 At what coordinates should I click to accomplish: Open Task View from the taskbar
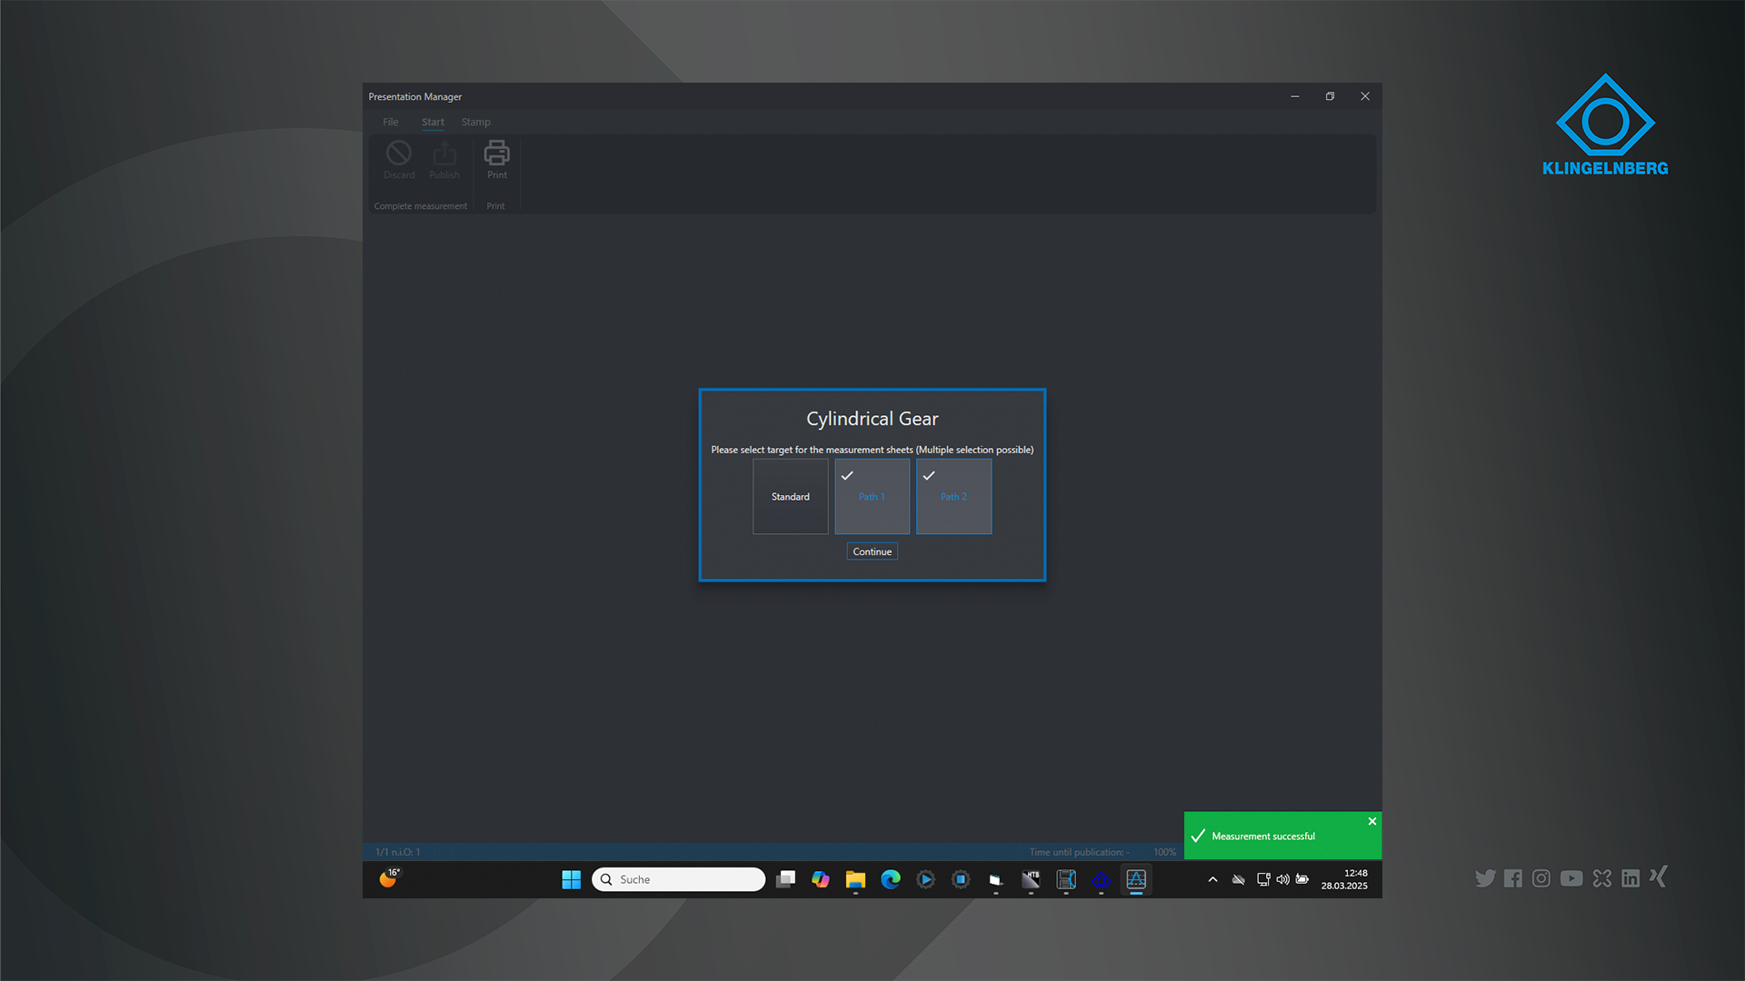(786, 879)
